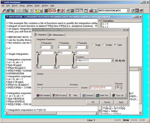
Task: Click the undo arrow toolbar icon
Action: click(x=31, y=11)
